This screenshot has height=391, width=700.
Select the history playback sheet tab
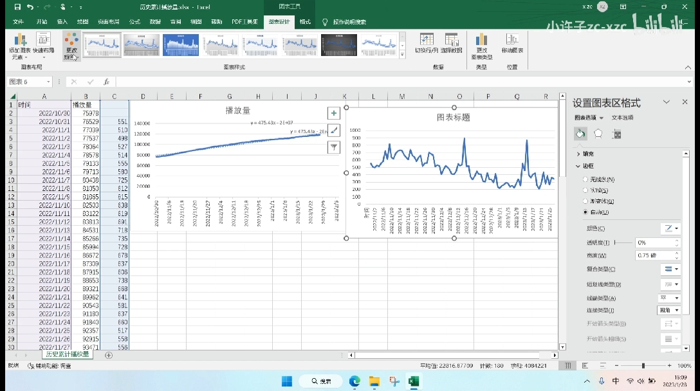coord(68,354)
